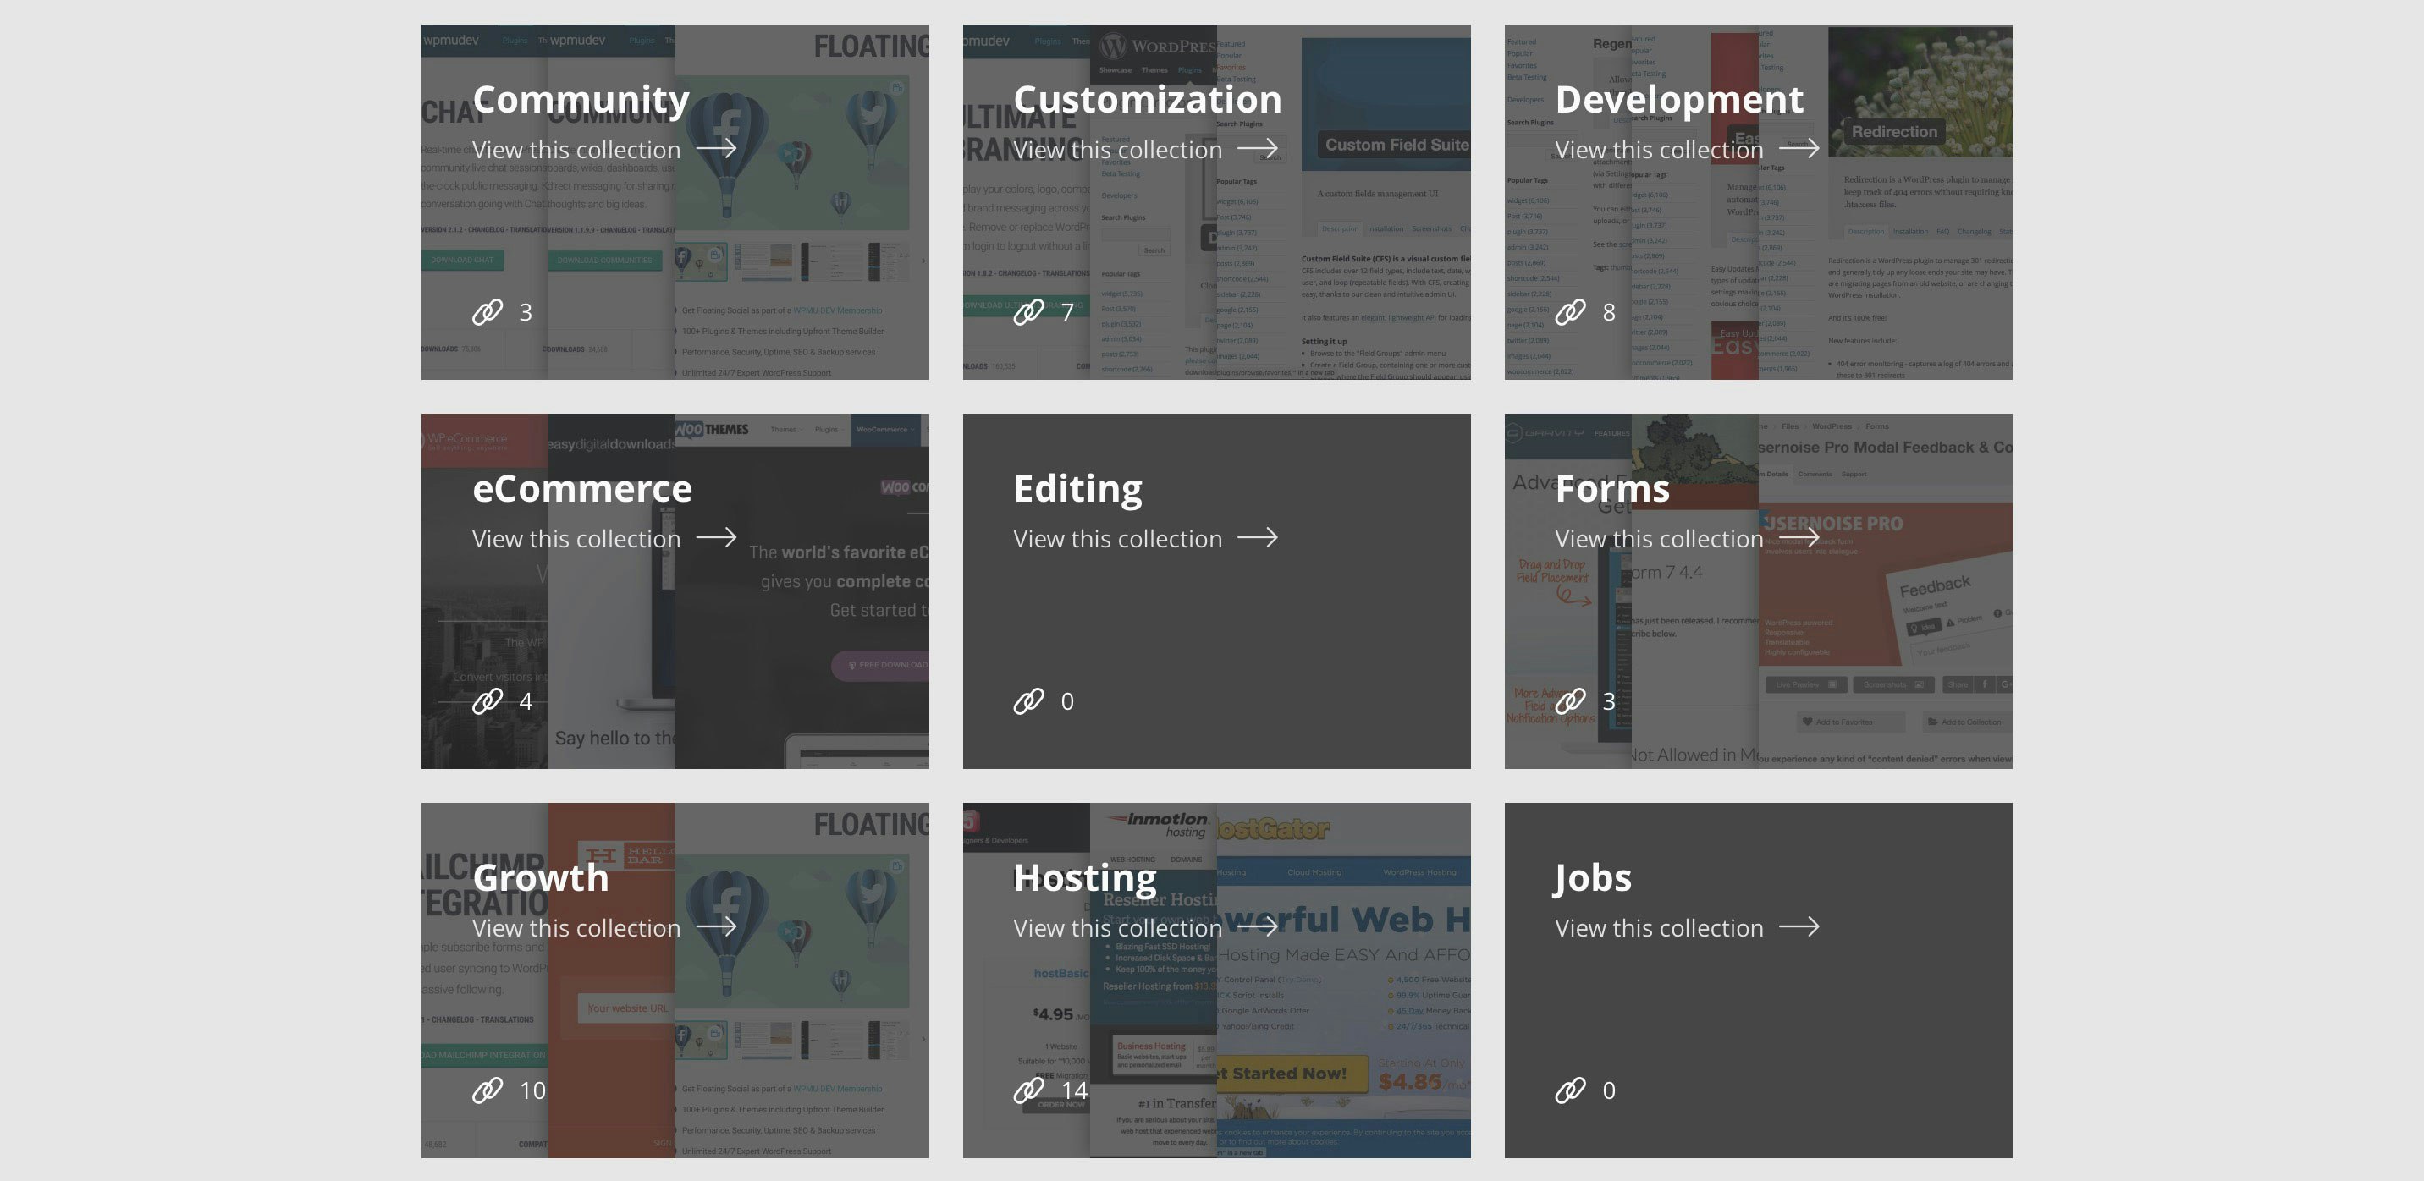Image resolution: width=2424 pixels, height=1181 pixels.
Task: Click the chain icon on the eCommerce card
Action: 487,700
